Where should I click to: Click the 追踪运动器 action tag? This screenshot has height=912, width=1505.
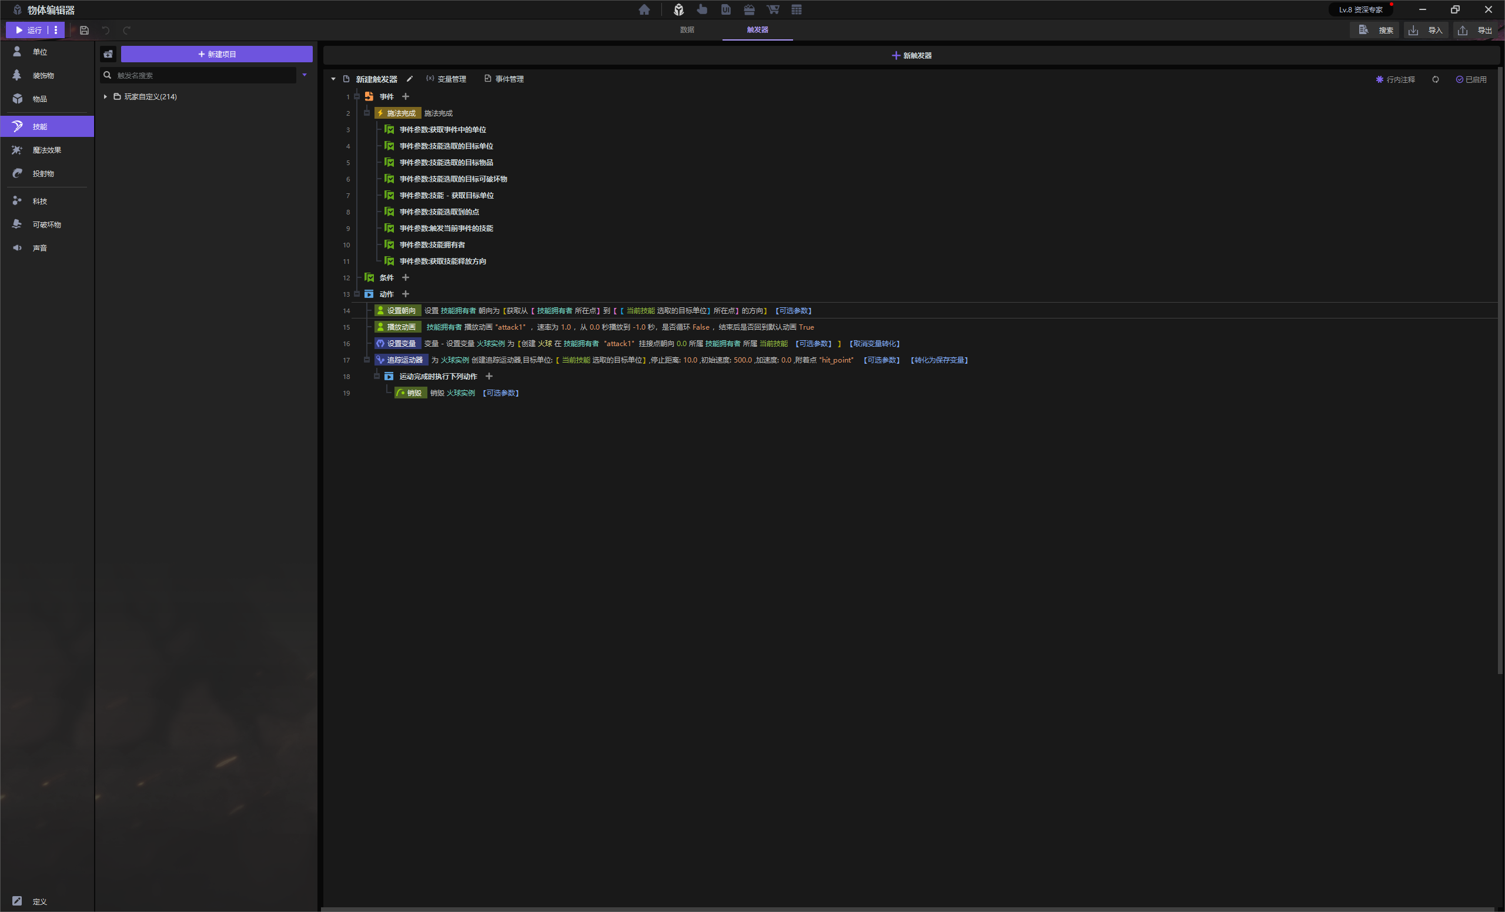[402, 360]
